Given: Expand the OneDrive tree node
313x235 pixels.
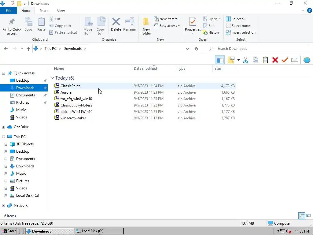Looking at the screenshot, I should (x=3, y=127).
